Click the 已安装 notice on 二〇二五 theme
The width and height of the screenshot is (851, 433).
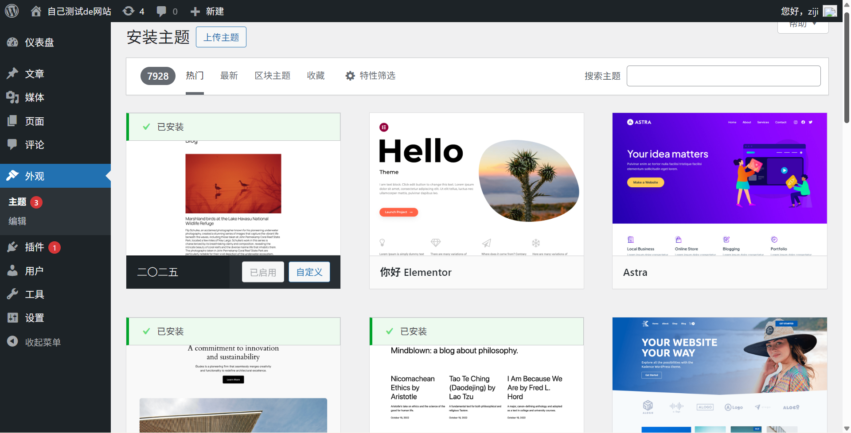(233, 127)
